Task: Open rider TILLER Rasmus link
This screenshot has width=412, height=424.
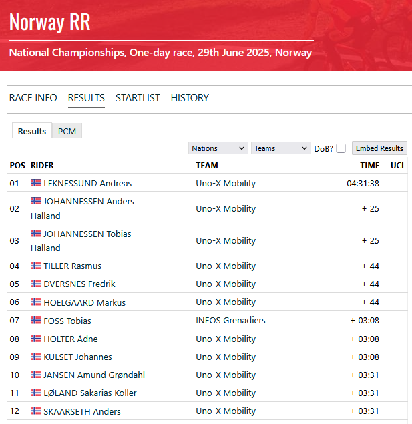Action: (73, 266)
